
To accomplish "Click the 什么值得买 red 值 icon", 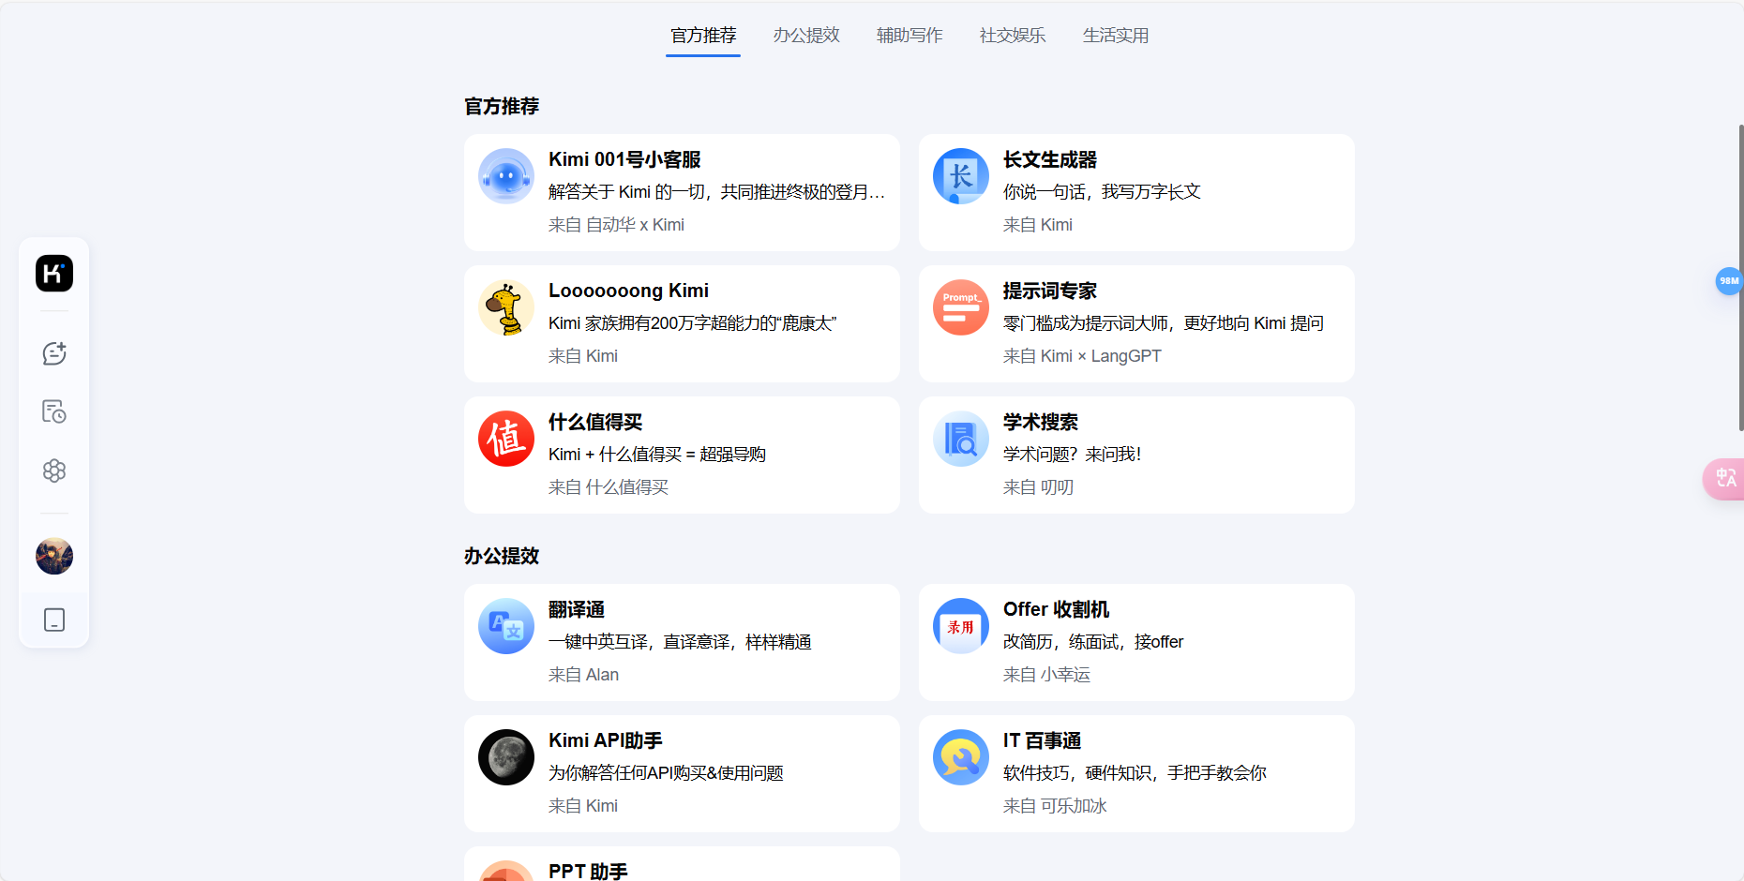I will [506, 439].
